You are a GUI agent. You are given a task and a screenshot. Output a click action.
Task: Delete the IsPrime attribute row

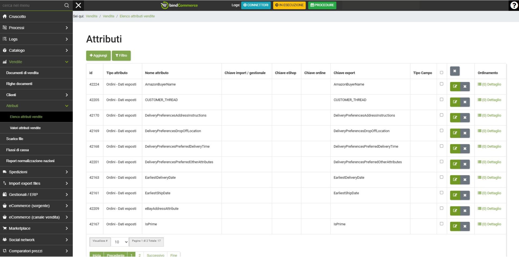465,226
